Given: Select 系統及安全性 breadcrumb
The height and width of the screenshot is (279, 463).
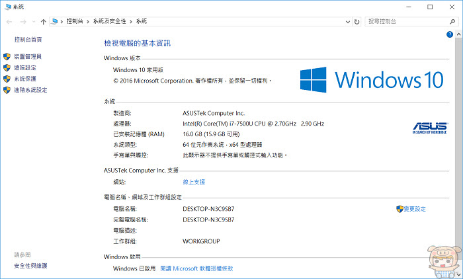Looking at the screenshot, I should click(110, 21).
